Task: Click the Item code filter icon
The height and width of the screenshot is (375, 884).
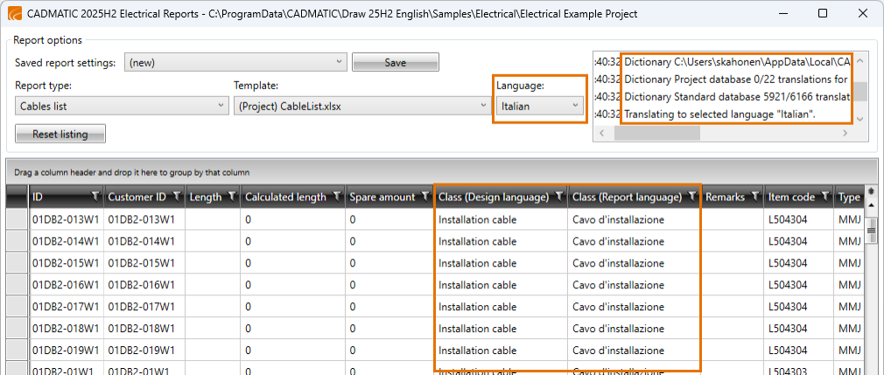Action: pyautogui.click(x=824, y=197)
